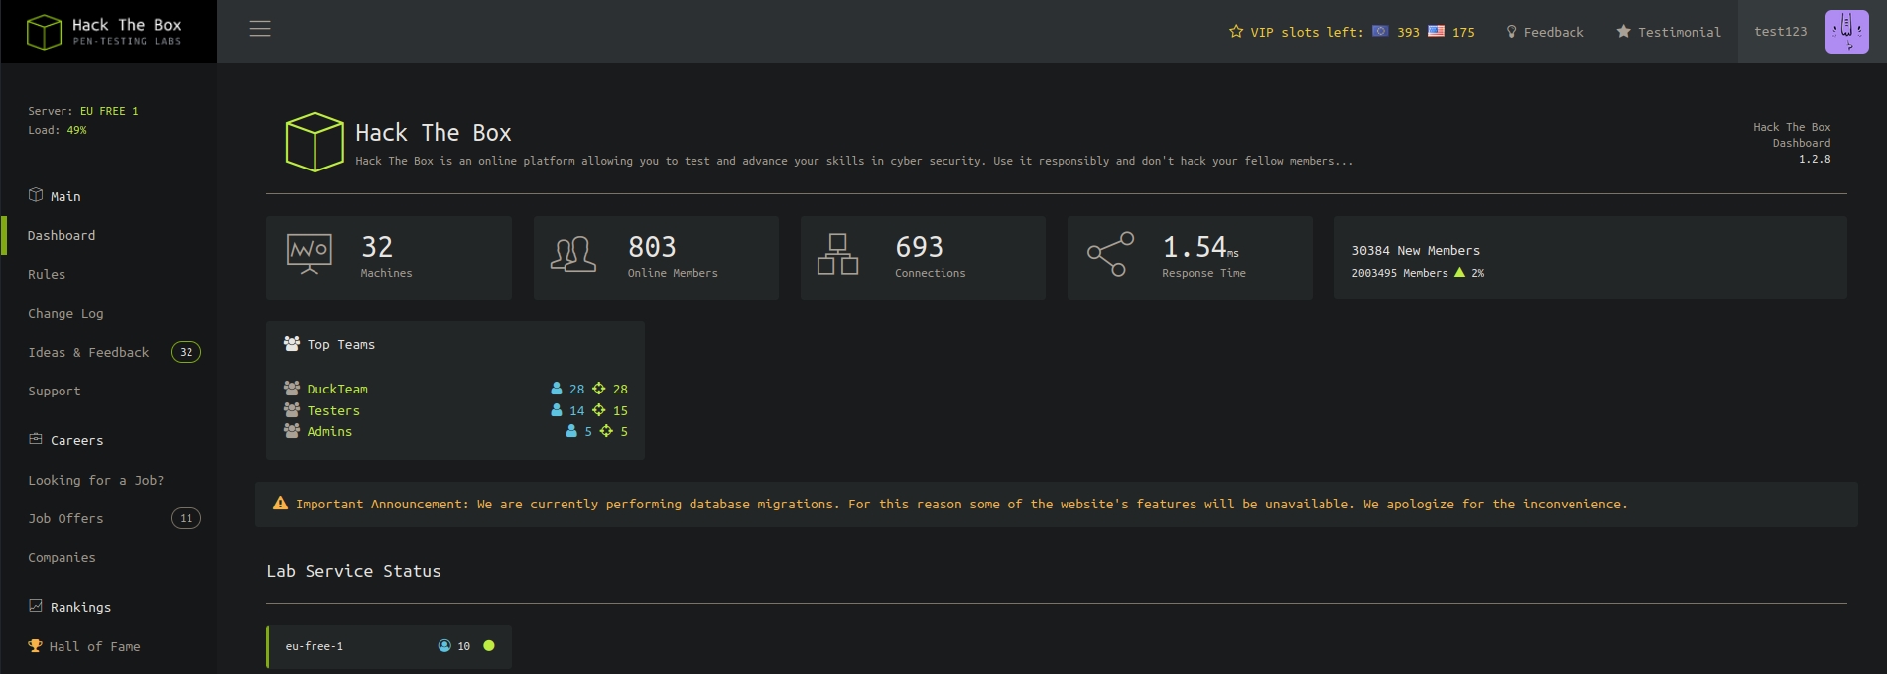Screen dimensions: 1887x674
Task: Open the Testers team link
Action: point(333,410)
